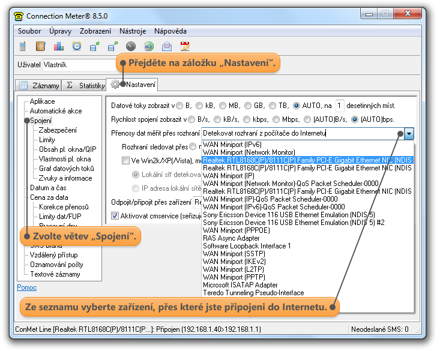Viewport: 440px width, 351px height.
Task: Choose WAN Miniport (Network Monitor)-QoS Packet Scheduler-0000
Action: pos(308,184)
